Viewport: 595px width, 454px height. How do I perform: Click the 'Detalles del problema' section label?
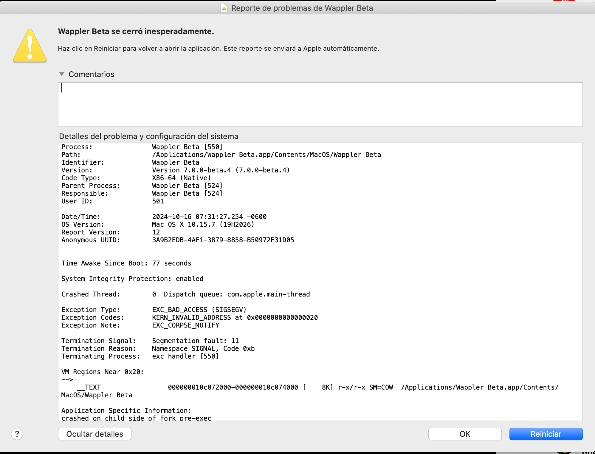(x=148, y=136)
